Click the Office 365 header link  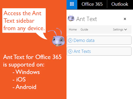[x=92, y=4]
